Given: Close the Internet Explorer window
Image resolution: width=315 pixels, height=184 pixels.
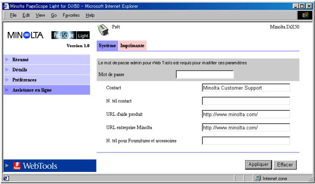Looking at the screenshot, I should (x=309, y=6).
